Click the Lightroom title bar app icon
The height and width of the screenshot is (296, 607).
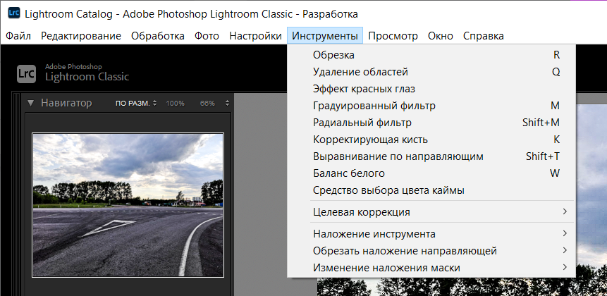[13, 13]
